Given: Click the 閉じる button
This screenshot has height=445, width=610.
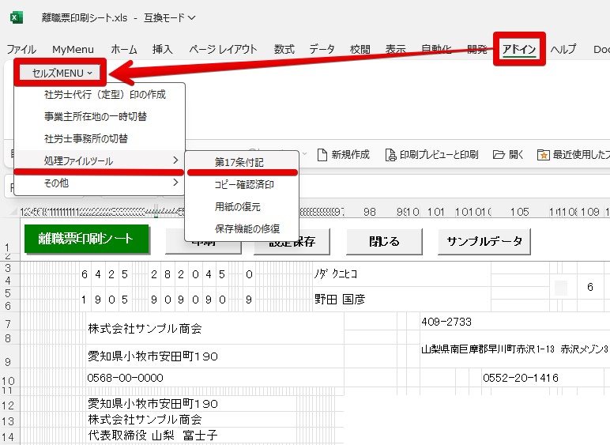Looking at the screenshot, I should coord(384,242).
